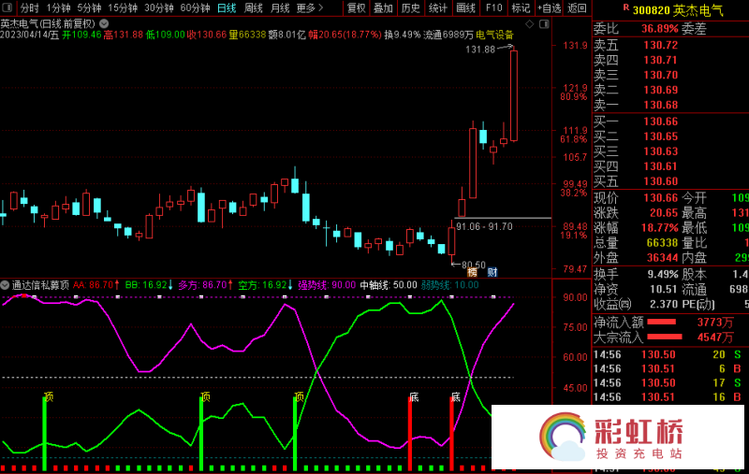749x474 pixels.
Task: Add stock via +自选 button
Action: [548, 8]
